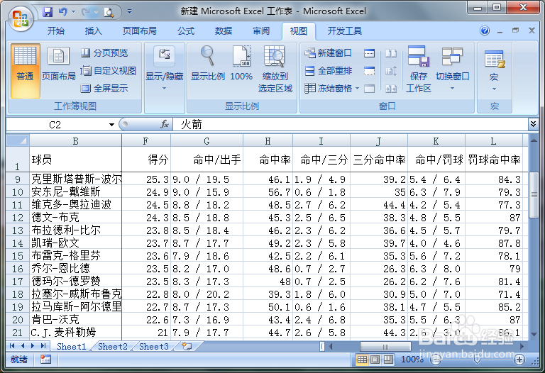Click Page Break Preview in the status bar
Screen dimensions: 545x373
tap(388, 360)
